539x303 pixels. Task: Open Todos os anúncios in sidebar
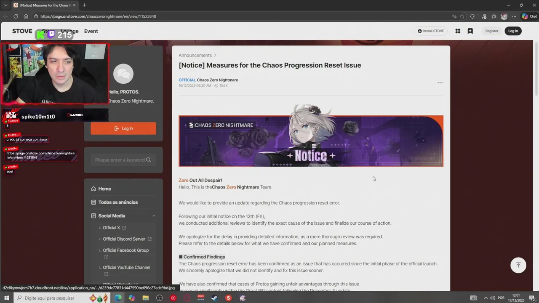tap(118, 202)
